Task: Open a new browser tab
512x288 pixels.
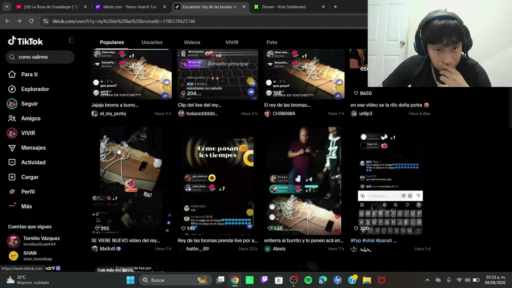Action: pos(335,7)
